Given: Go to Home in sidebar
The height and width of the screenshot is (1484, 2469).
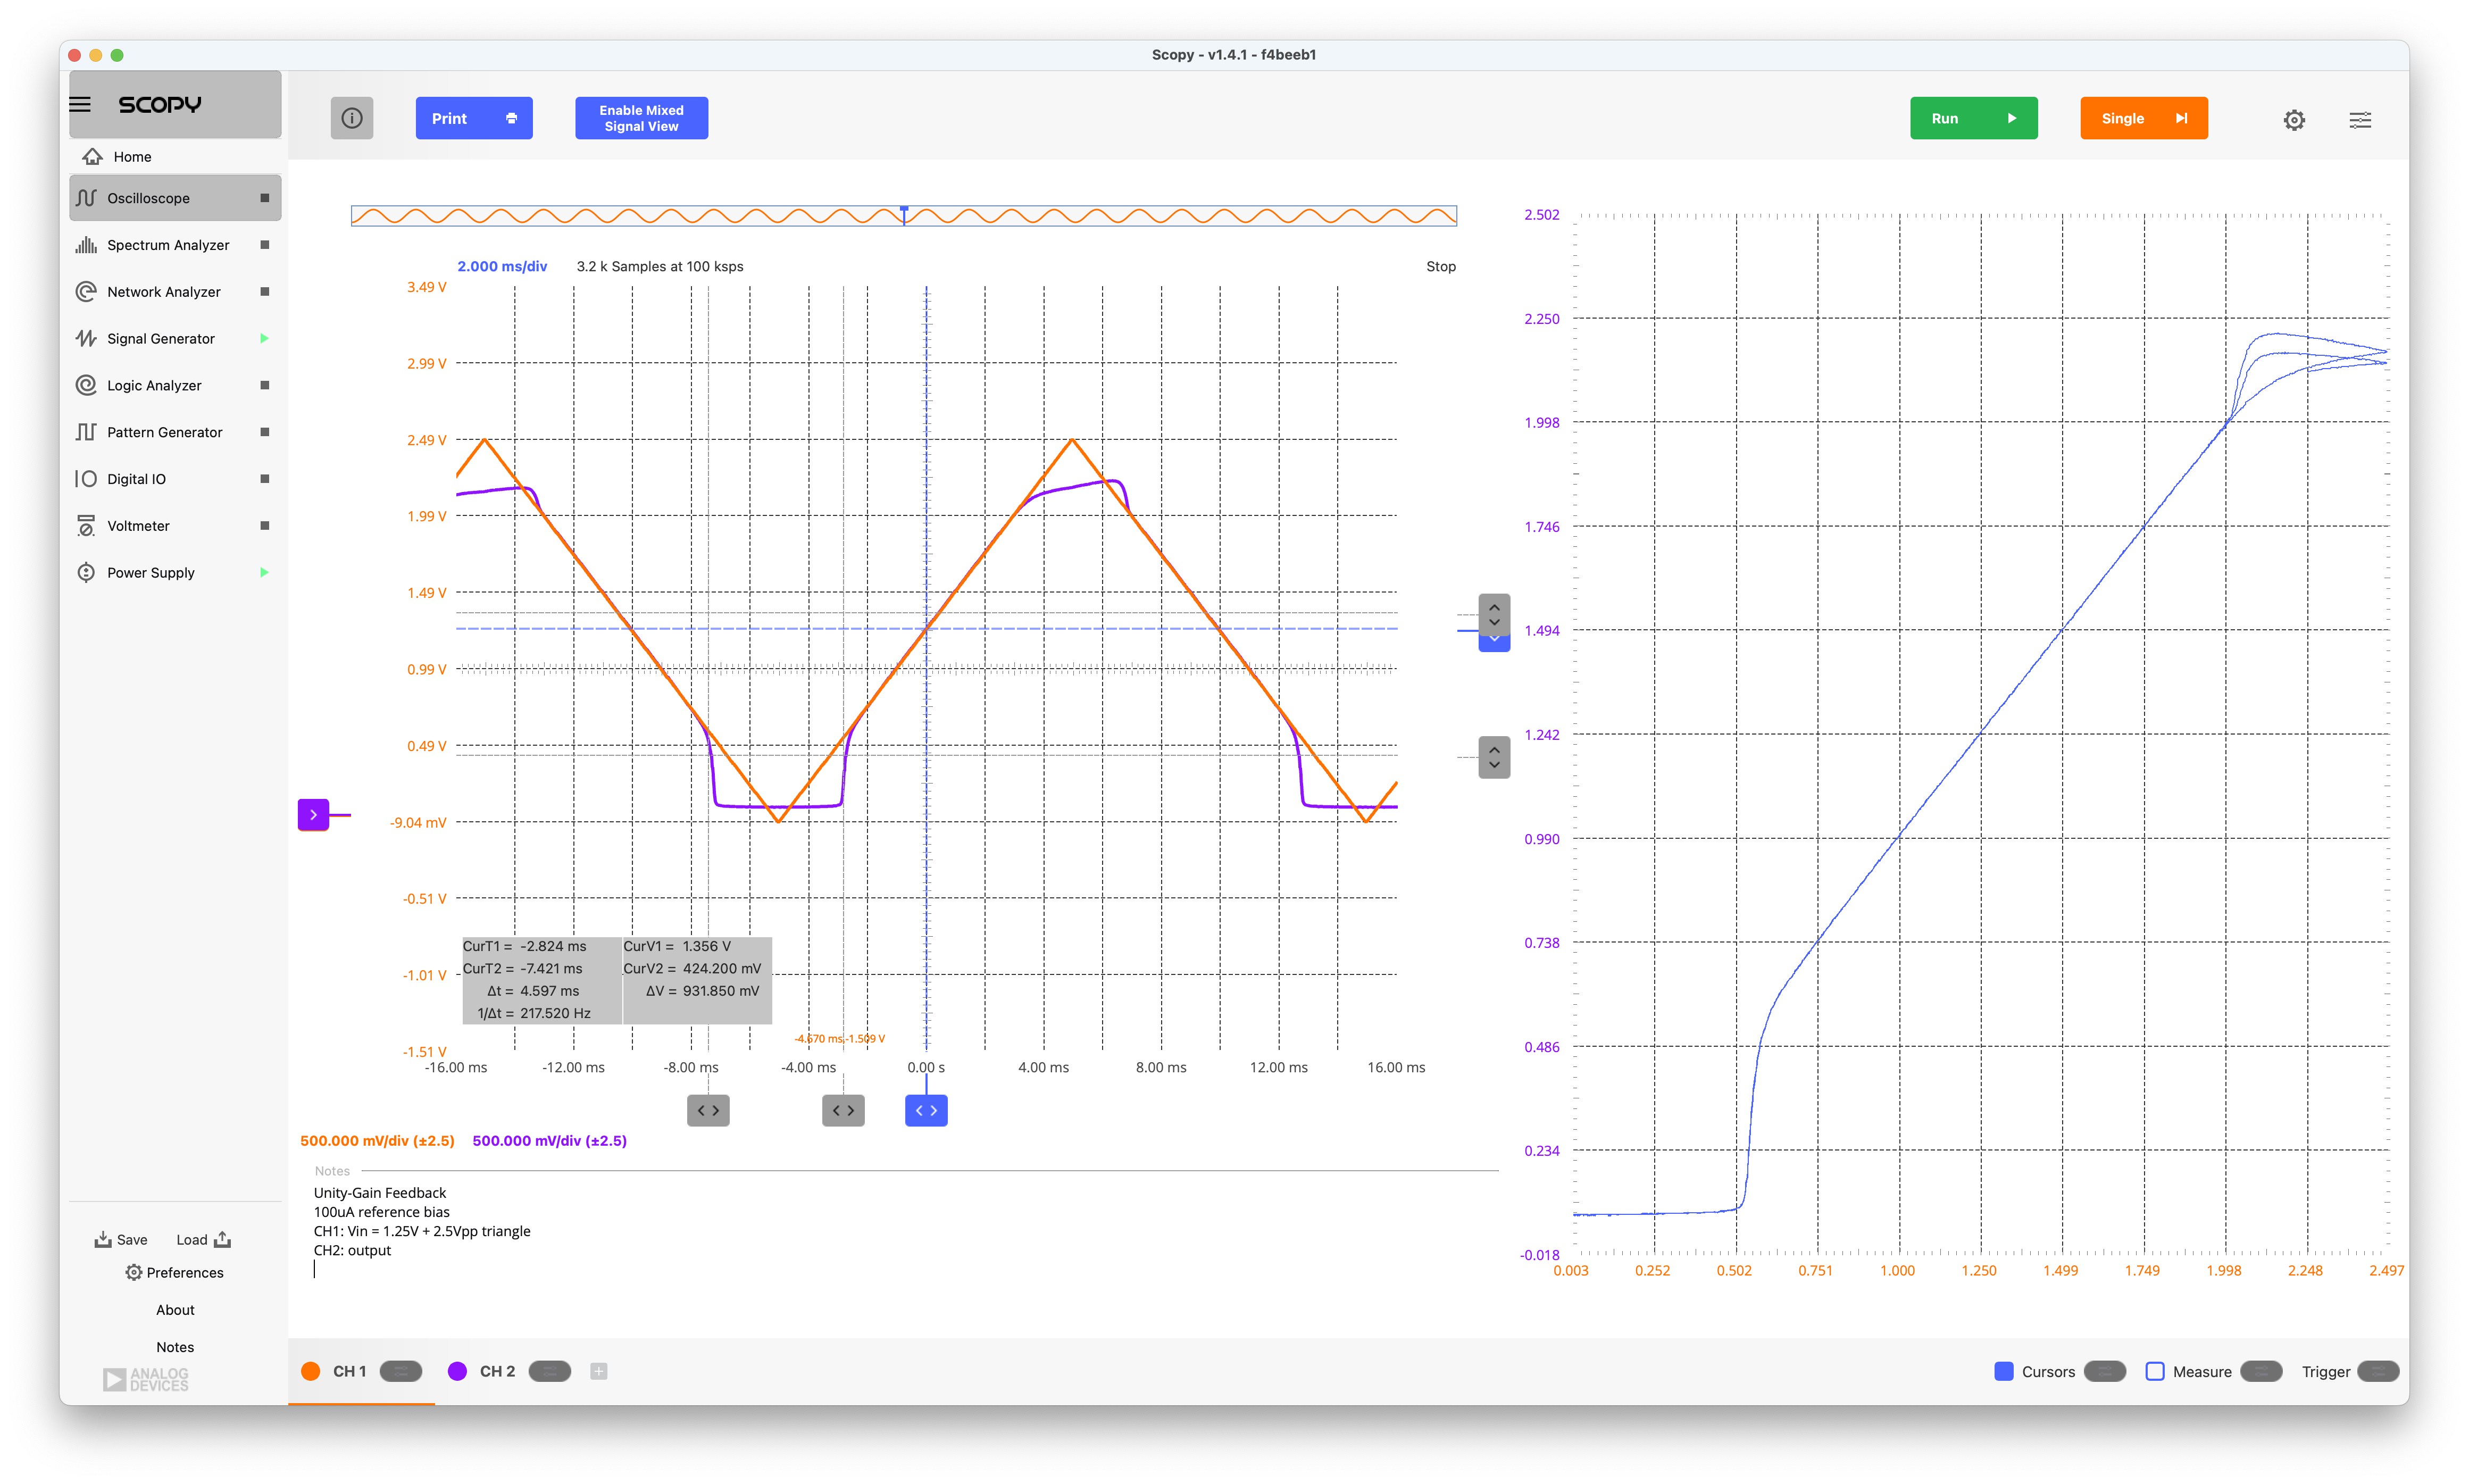Looking at the screenshot, I should pyautogui.click(x=175, y=157).
